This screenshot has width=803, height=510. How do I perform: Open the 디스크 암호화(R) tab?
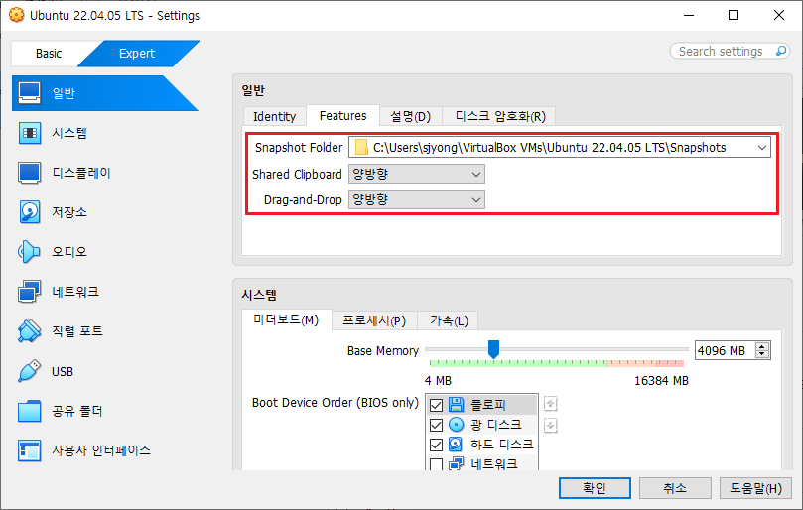tap(500, 116)
